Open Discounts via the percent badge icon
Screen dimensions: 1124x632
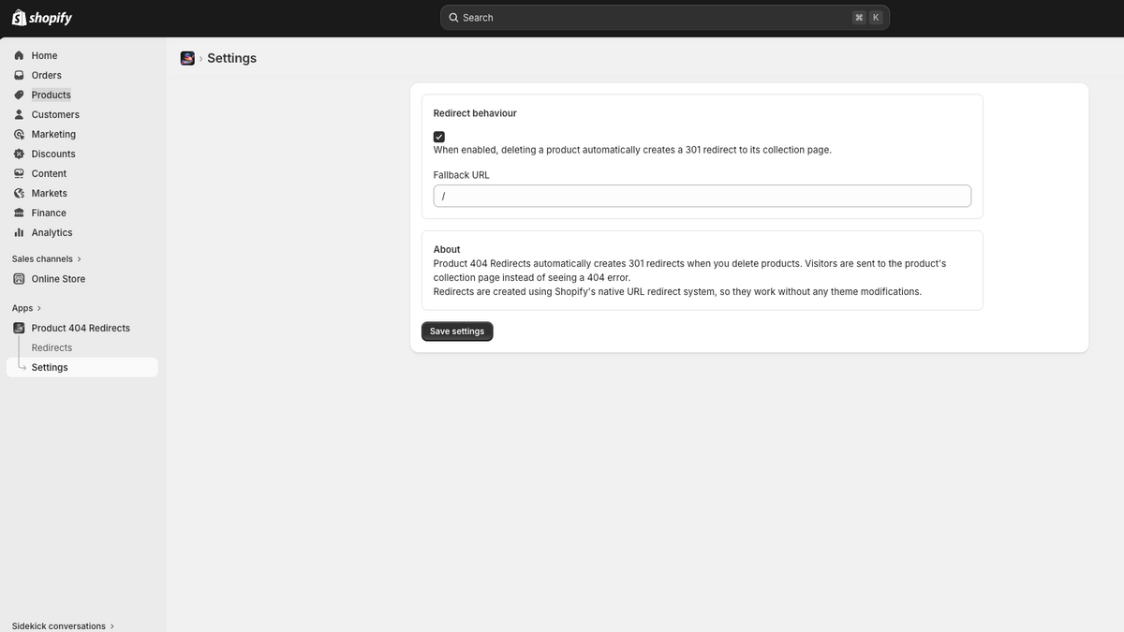[x=19, y=154]
